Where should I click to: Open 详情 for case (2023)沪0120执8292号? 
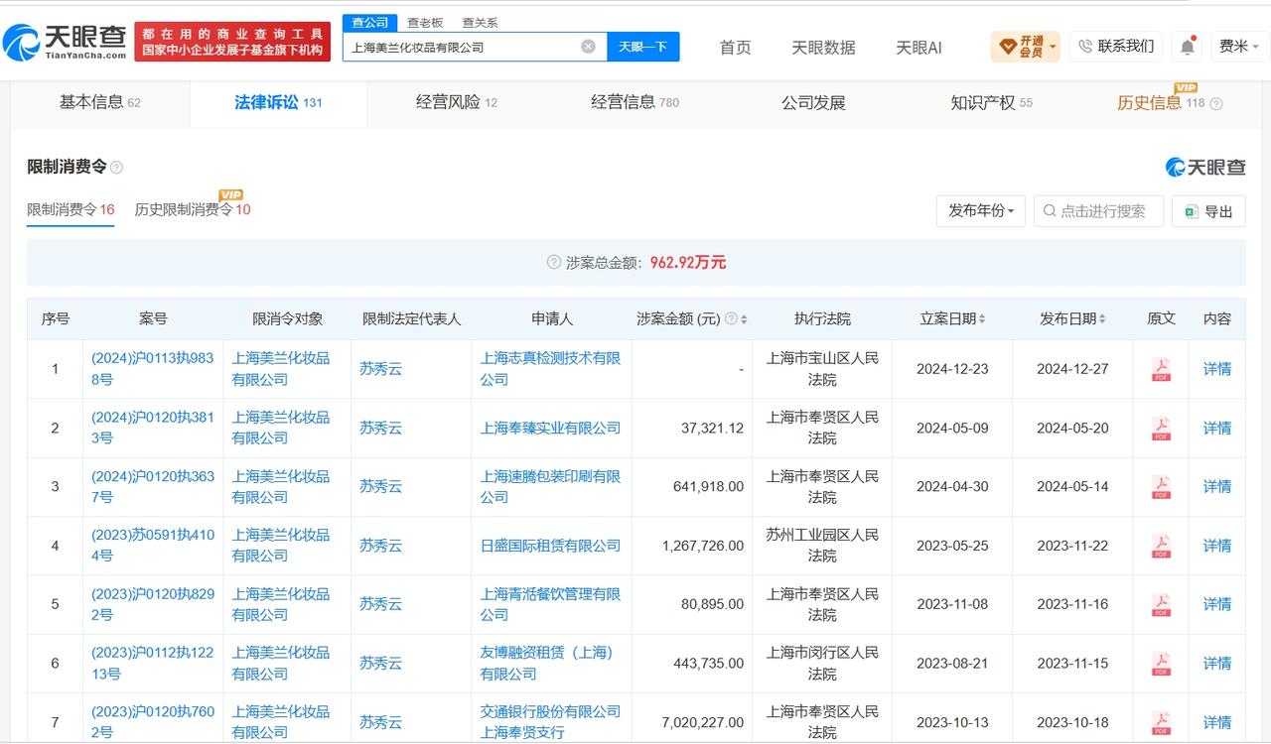click(1217, 604)
